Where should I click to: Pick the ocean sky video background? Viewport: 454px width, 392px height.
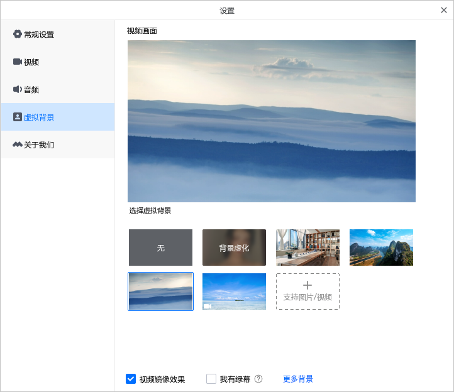point(234,291)
